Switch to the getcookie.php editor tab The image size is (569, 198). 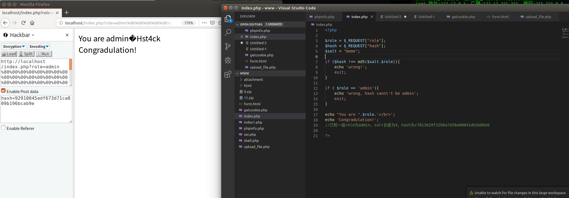click(463, 17)
